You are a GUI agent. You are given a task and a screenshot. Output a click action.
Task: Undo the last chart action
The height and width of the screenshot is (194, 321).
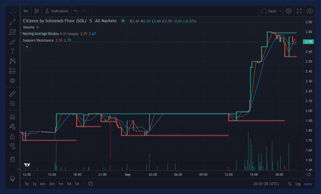point(76,11)
